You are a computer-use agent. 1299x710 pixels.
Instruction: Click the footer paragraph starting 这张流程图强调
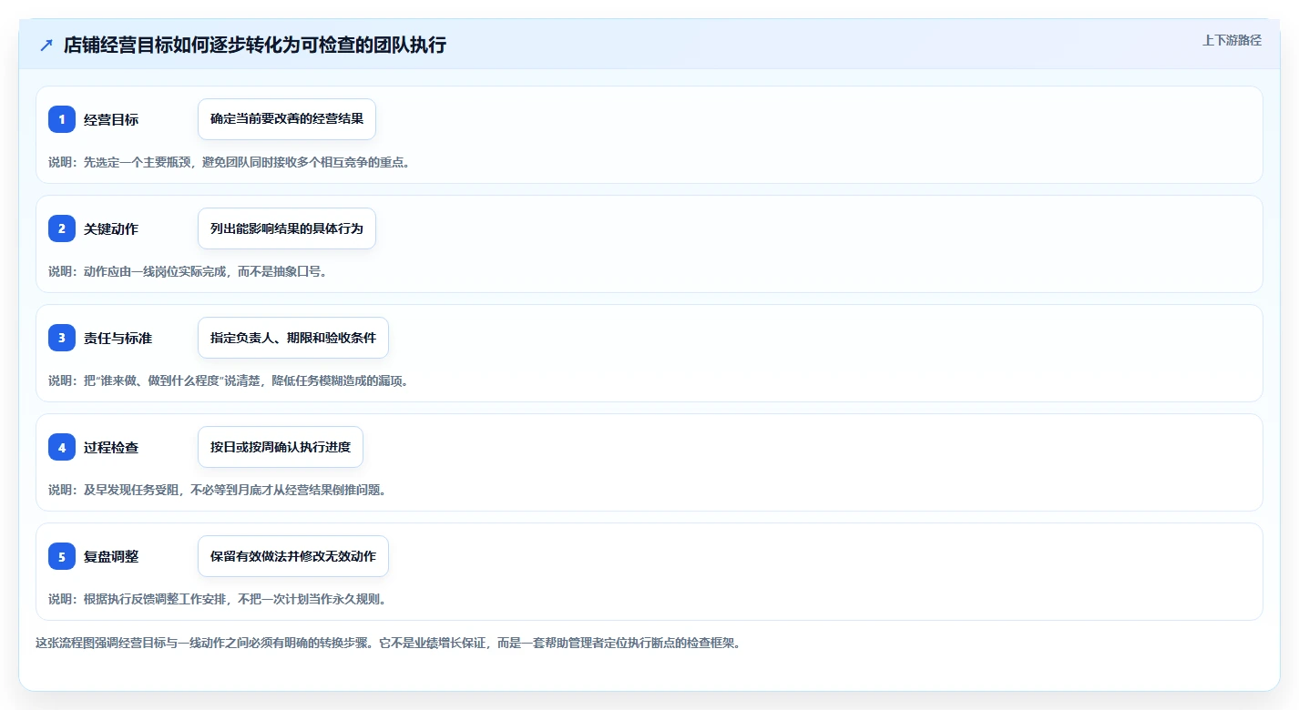coord(388,643)
